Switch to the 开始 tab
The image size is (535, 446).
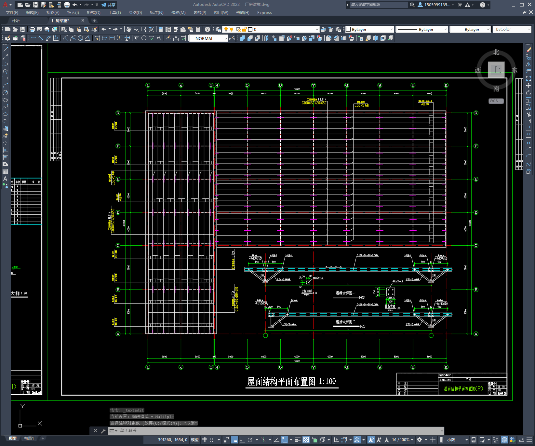click(x=16, y=20)
